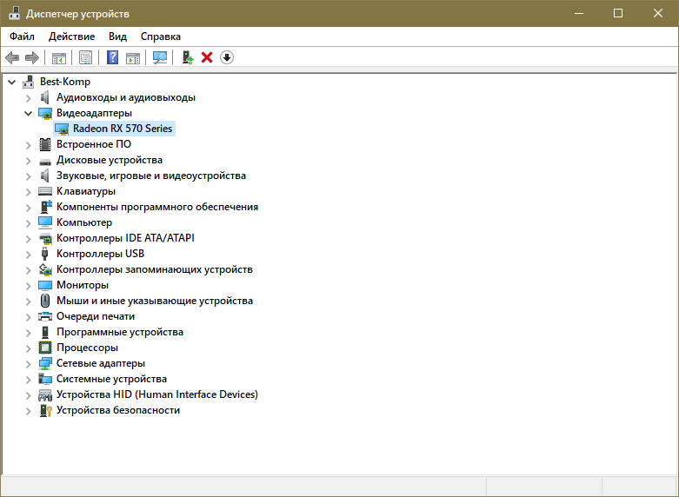
Task: Click the Процессоры CPU icon
Action: [45, 348]
